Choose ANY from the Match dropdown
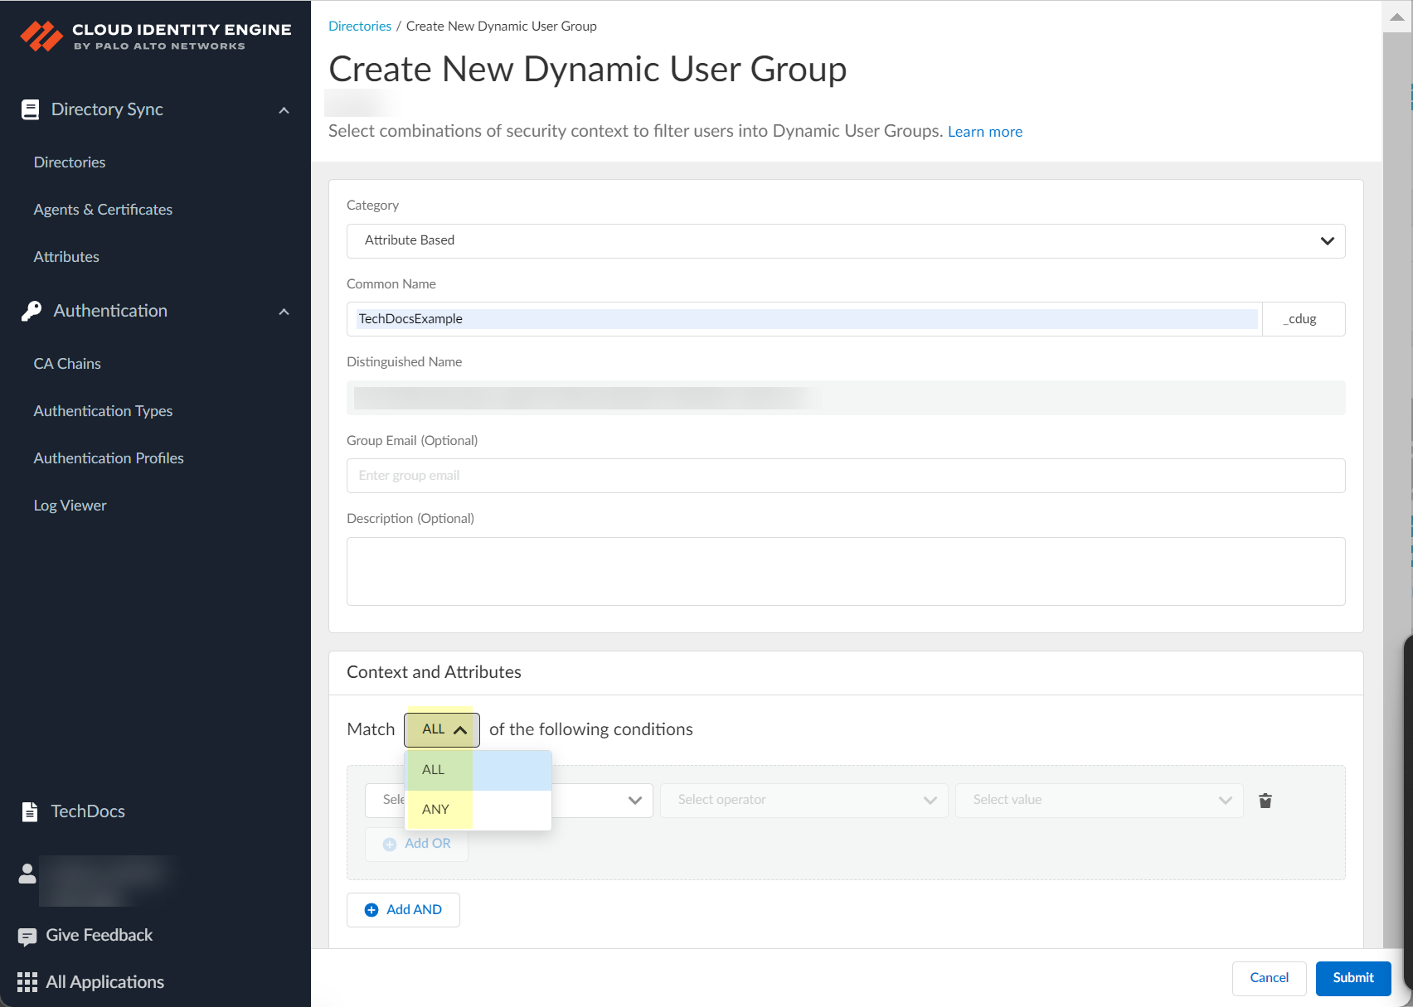The width and height of the screenshot is (1413, 1007). coord(436,809)
